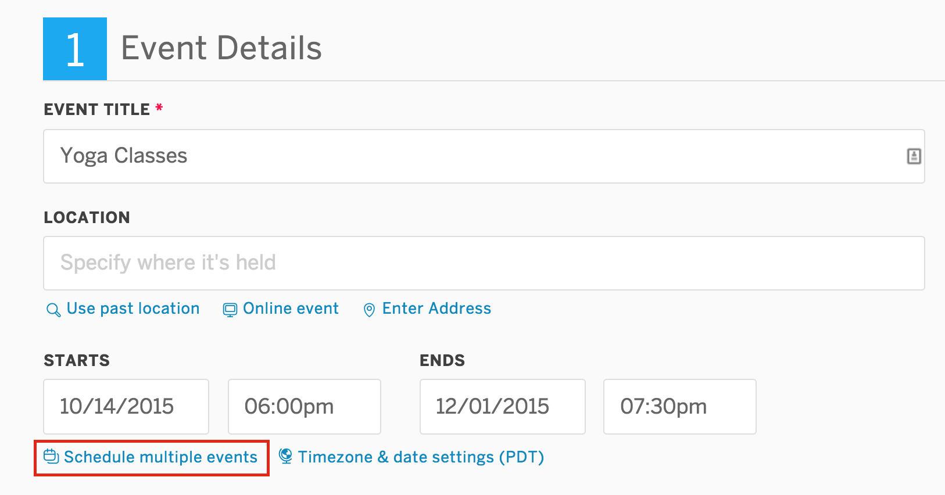The image size is (945, 495).
Task: Click the monitor icon beside Online event
Action: coord(230,310)
